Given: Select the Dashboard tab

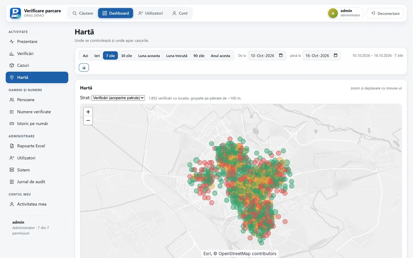Looking at the screenshot, I should [x=116, y=13].
